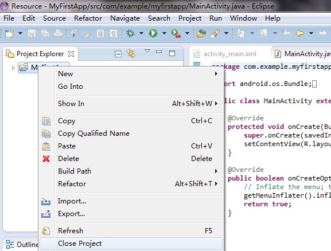Image resolution: width=331 pixels, height=251 pixels.
Task: Choose Copy from the context menu
Action: tap(131, 121)
